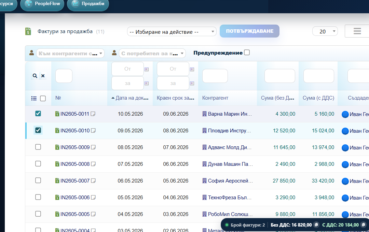Open the list options icon in header row
Viewport: 369px width, 232px height.
(34, 98)
